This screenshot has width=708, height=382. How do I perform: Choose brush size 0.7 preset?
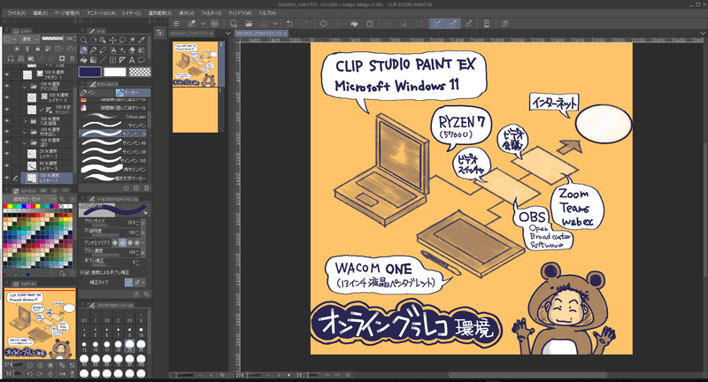tap(84, 317)
